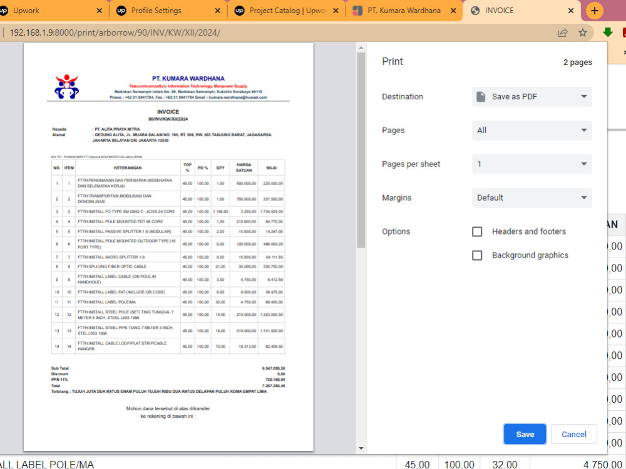The width and height of the screenshot is (626, 469).
Task: Click 'Mohon dana tersebut di atas ditransfer' text
Action: [x=168, y=408]
